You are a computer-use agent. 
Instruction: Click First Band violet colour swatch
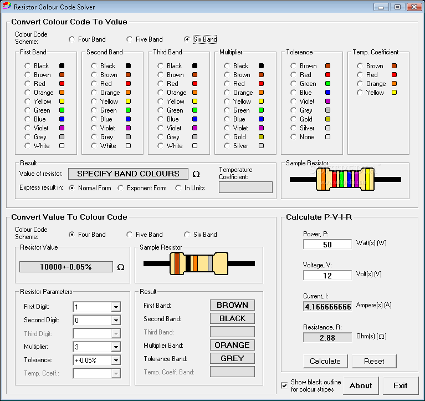point(62,128)
